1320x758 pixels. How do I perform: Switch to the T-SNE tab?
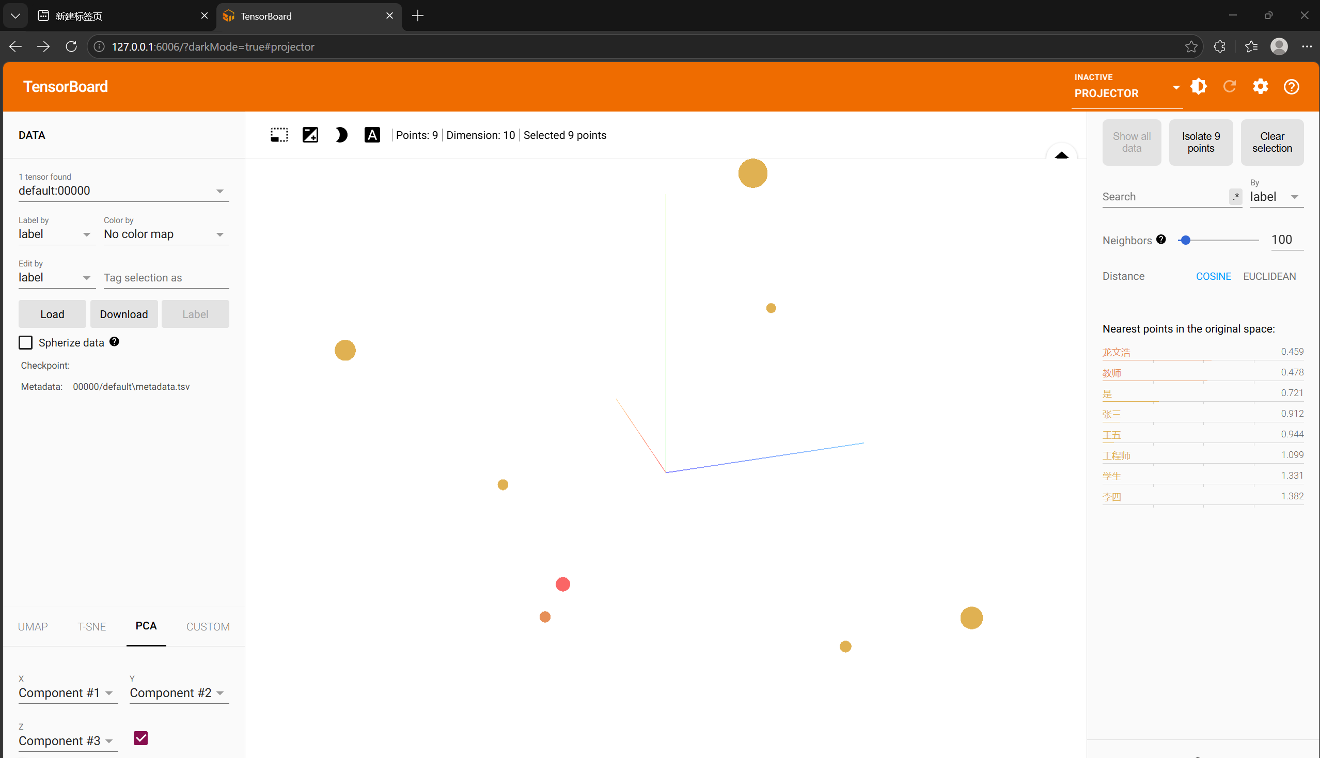coord(91,627)
